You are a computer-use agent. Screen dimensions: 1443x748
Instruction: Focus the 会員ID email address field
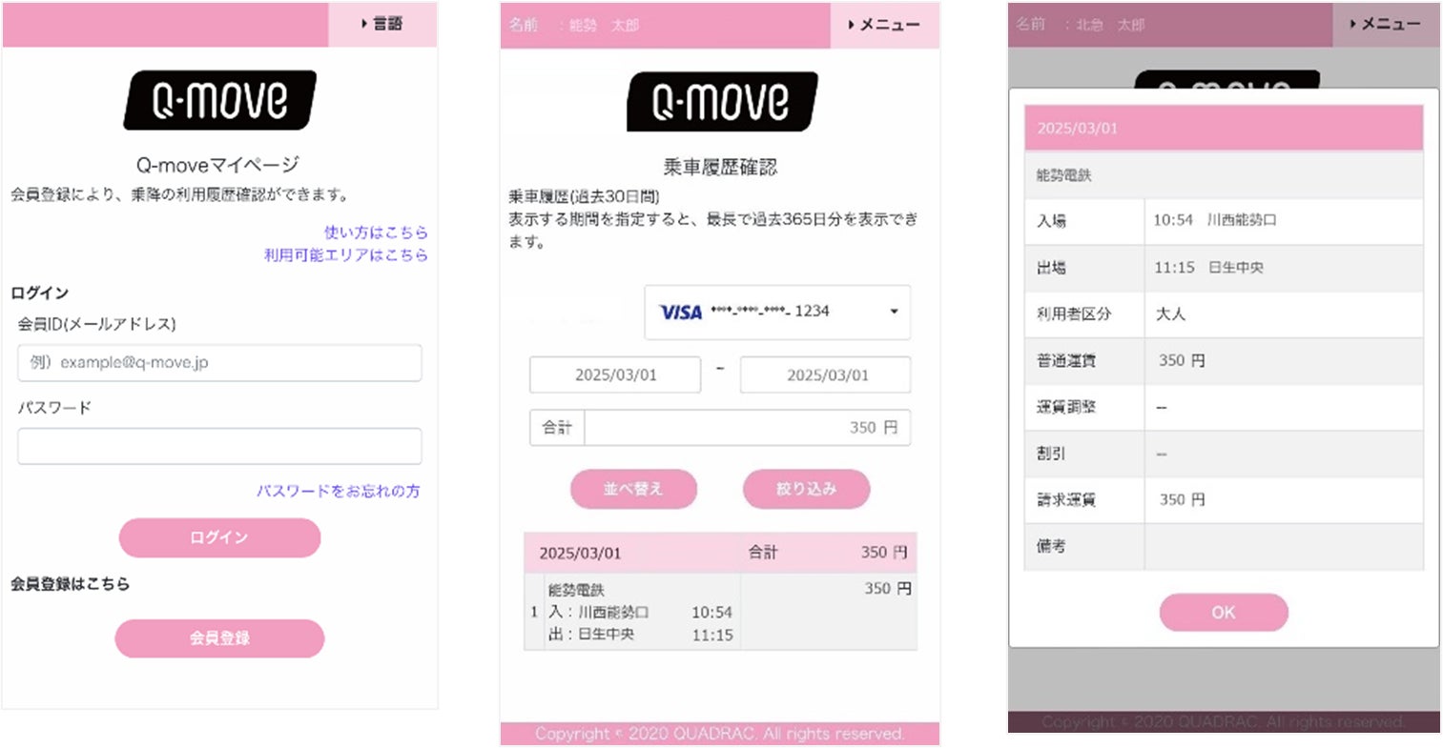point(219,363)
